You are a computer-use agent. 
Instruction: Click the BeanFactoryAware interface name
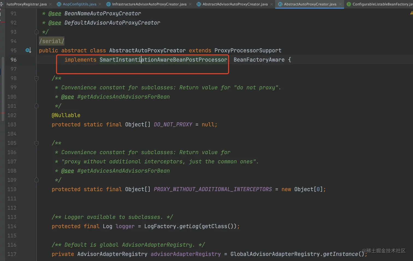point(259,60)
